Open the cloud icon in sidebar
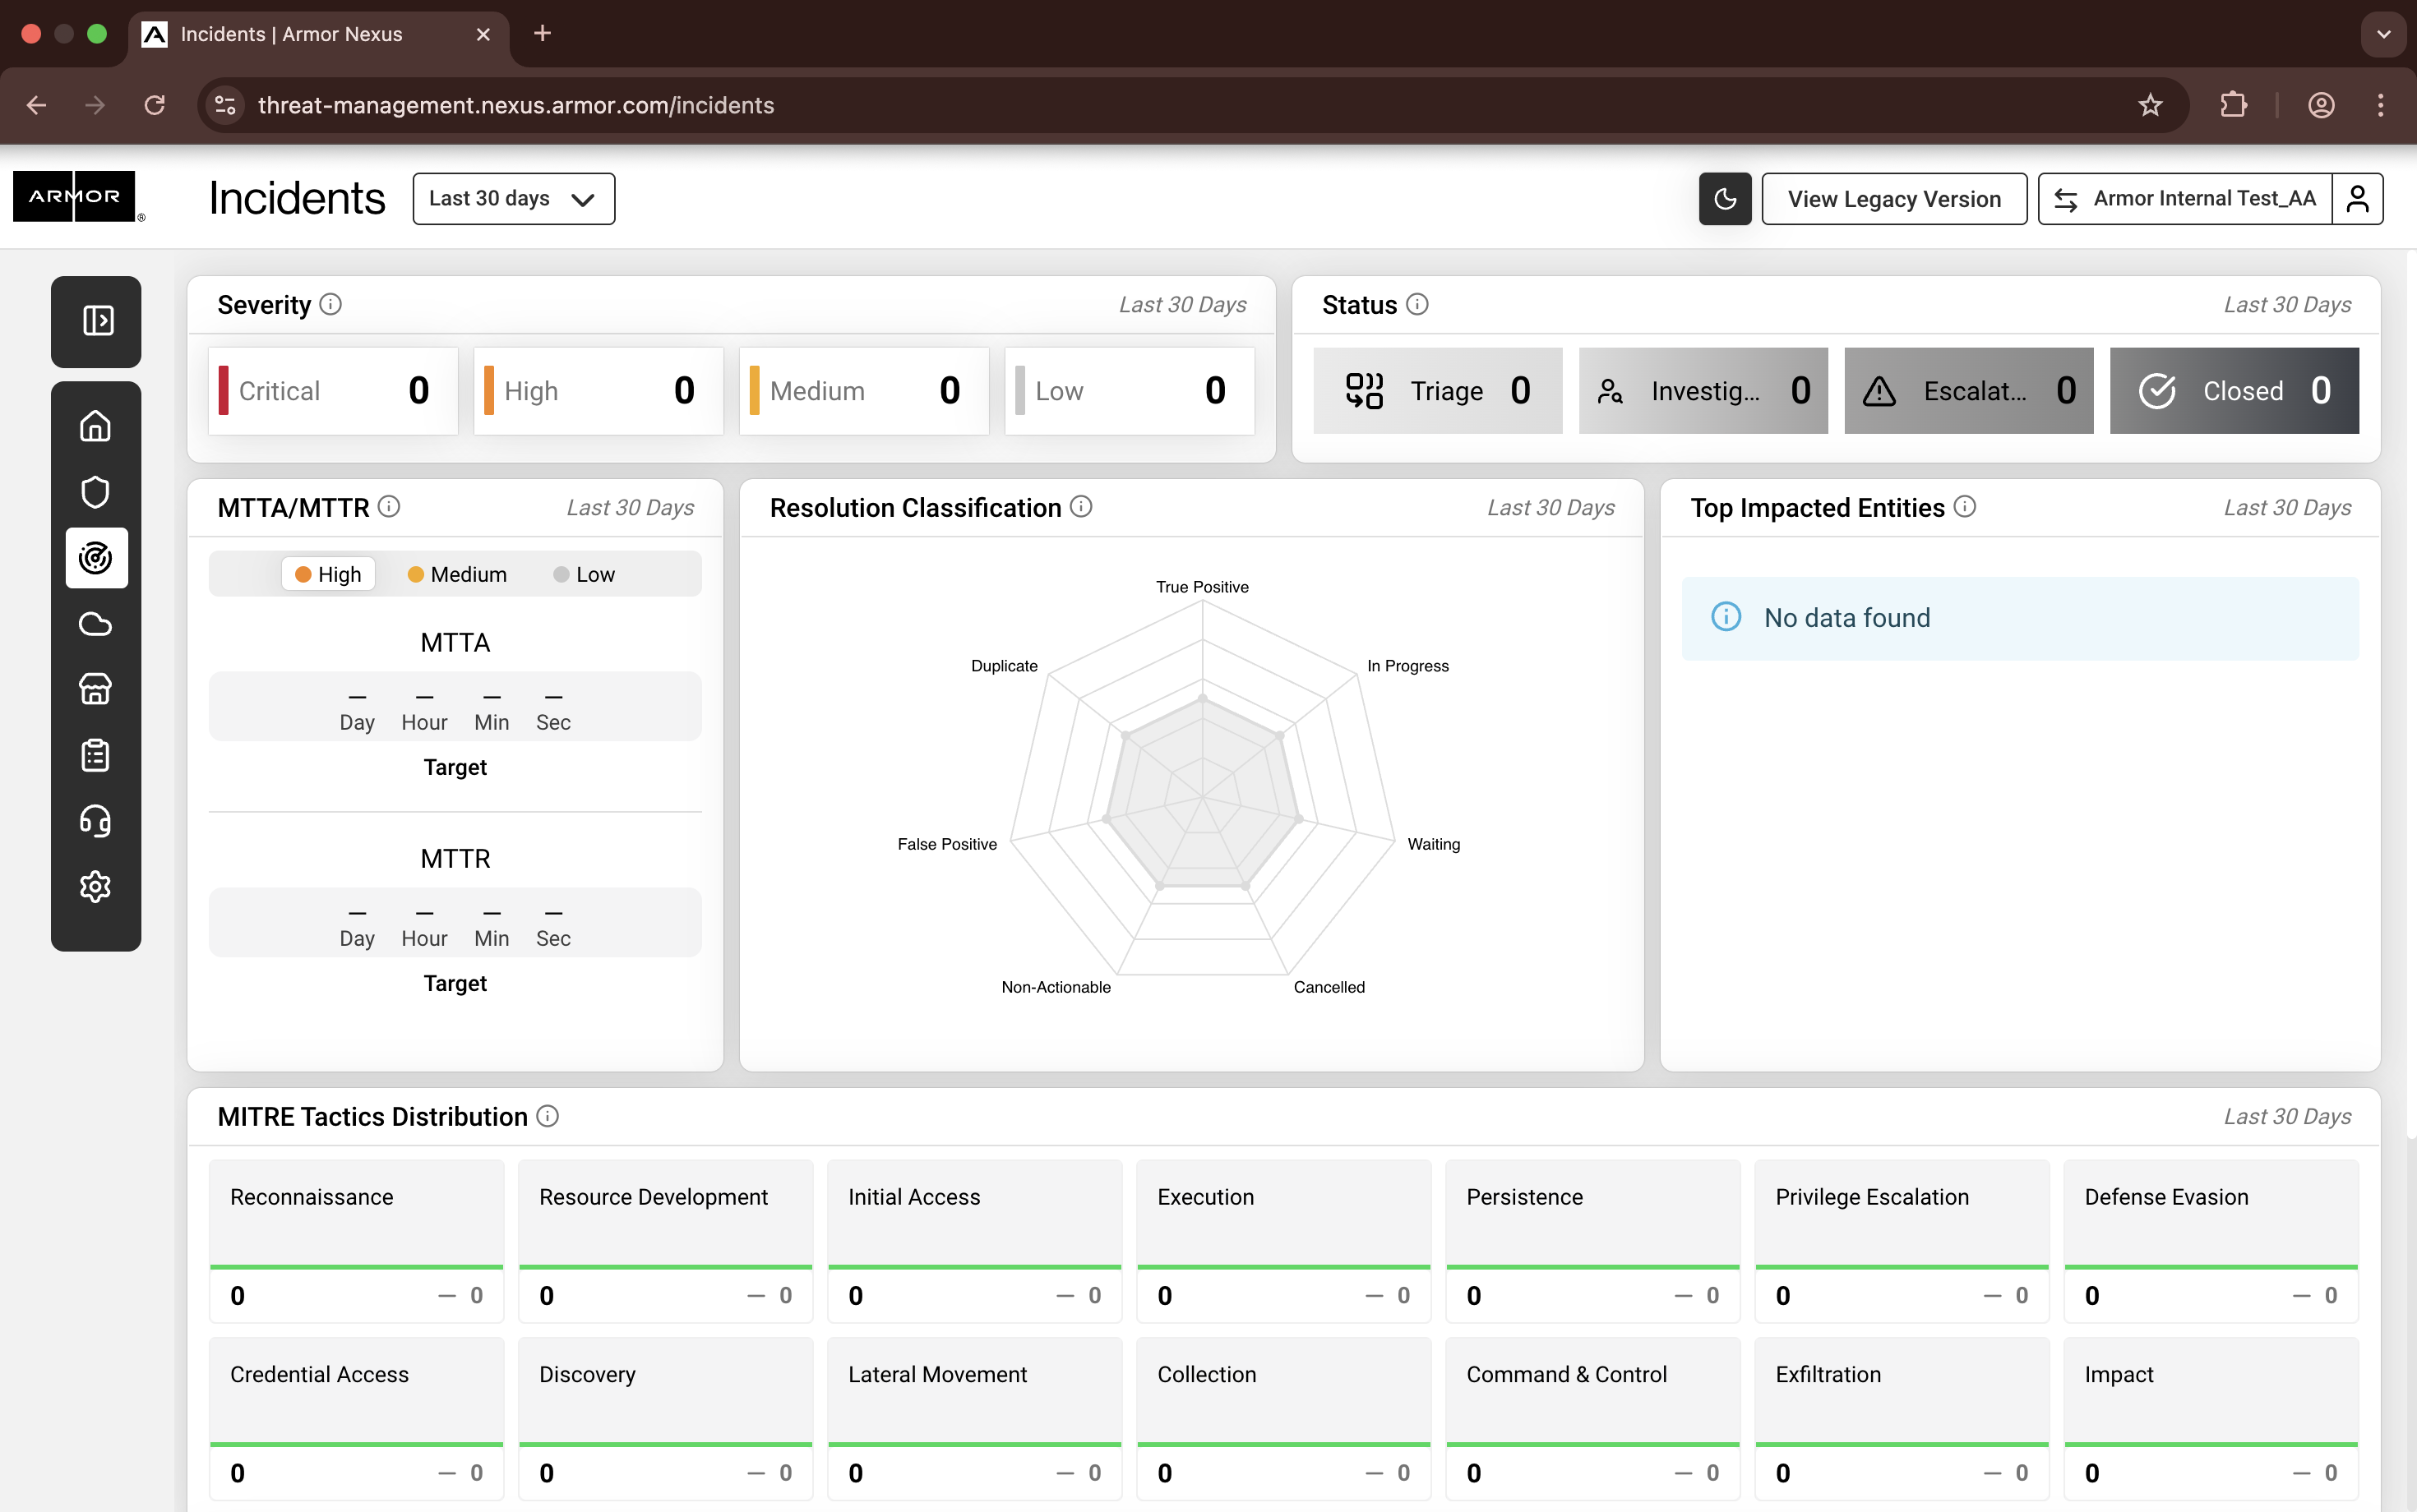This screenshot has height=1512, width=2417. (x=96, y=624)
